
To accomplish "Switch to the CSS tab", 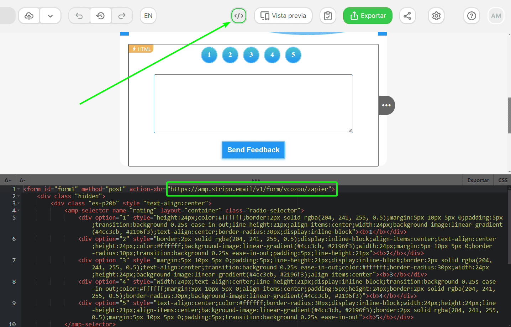I will [503, 180].
